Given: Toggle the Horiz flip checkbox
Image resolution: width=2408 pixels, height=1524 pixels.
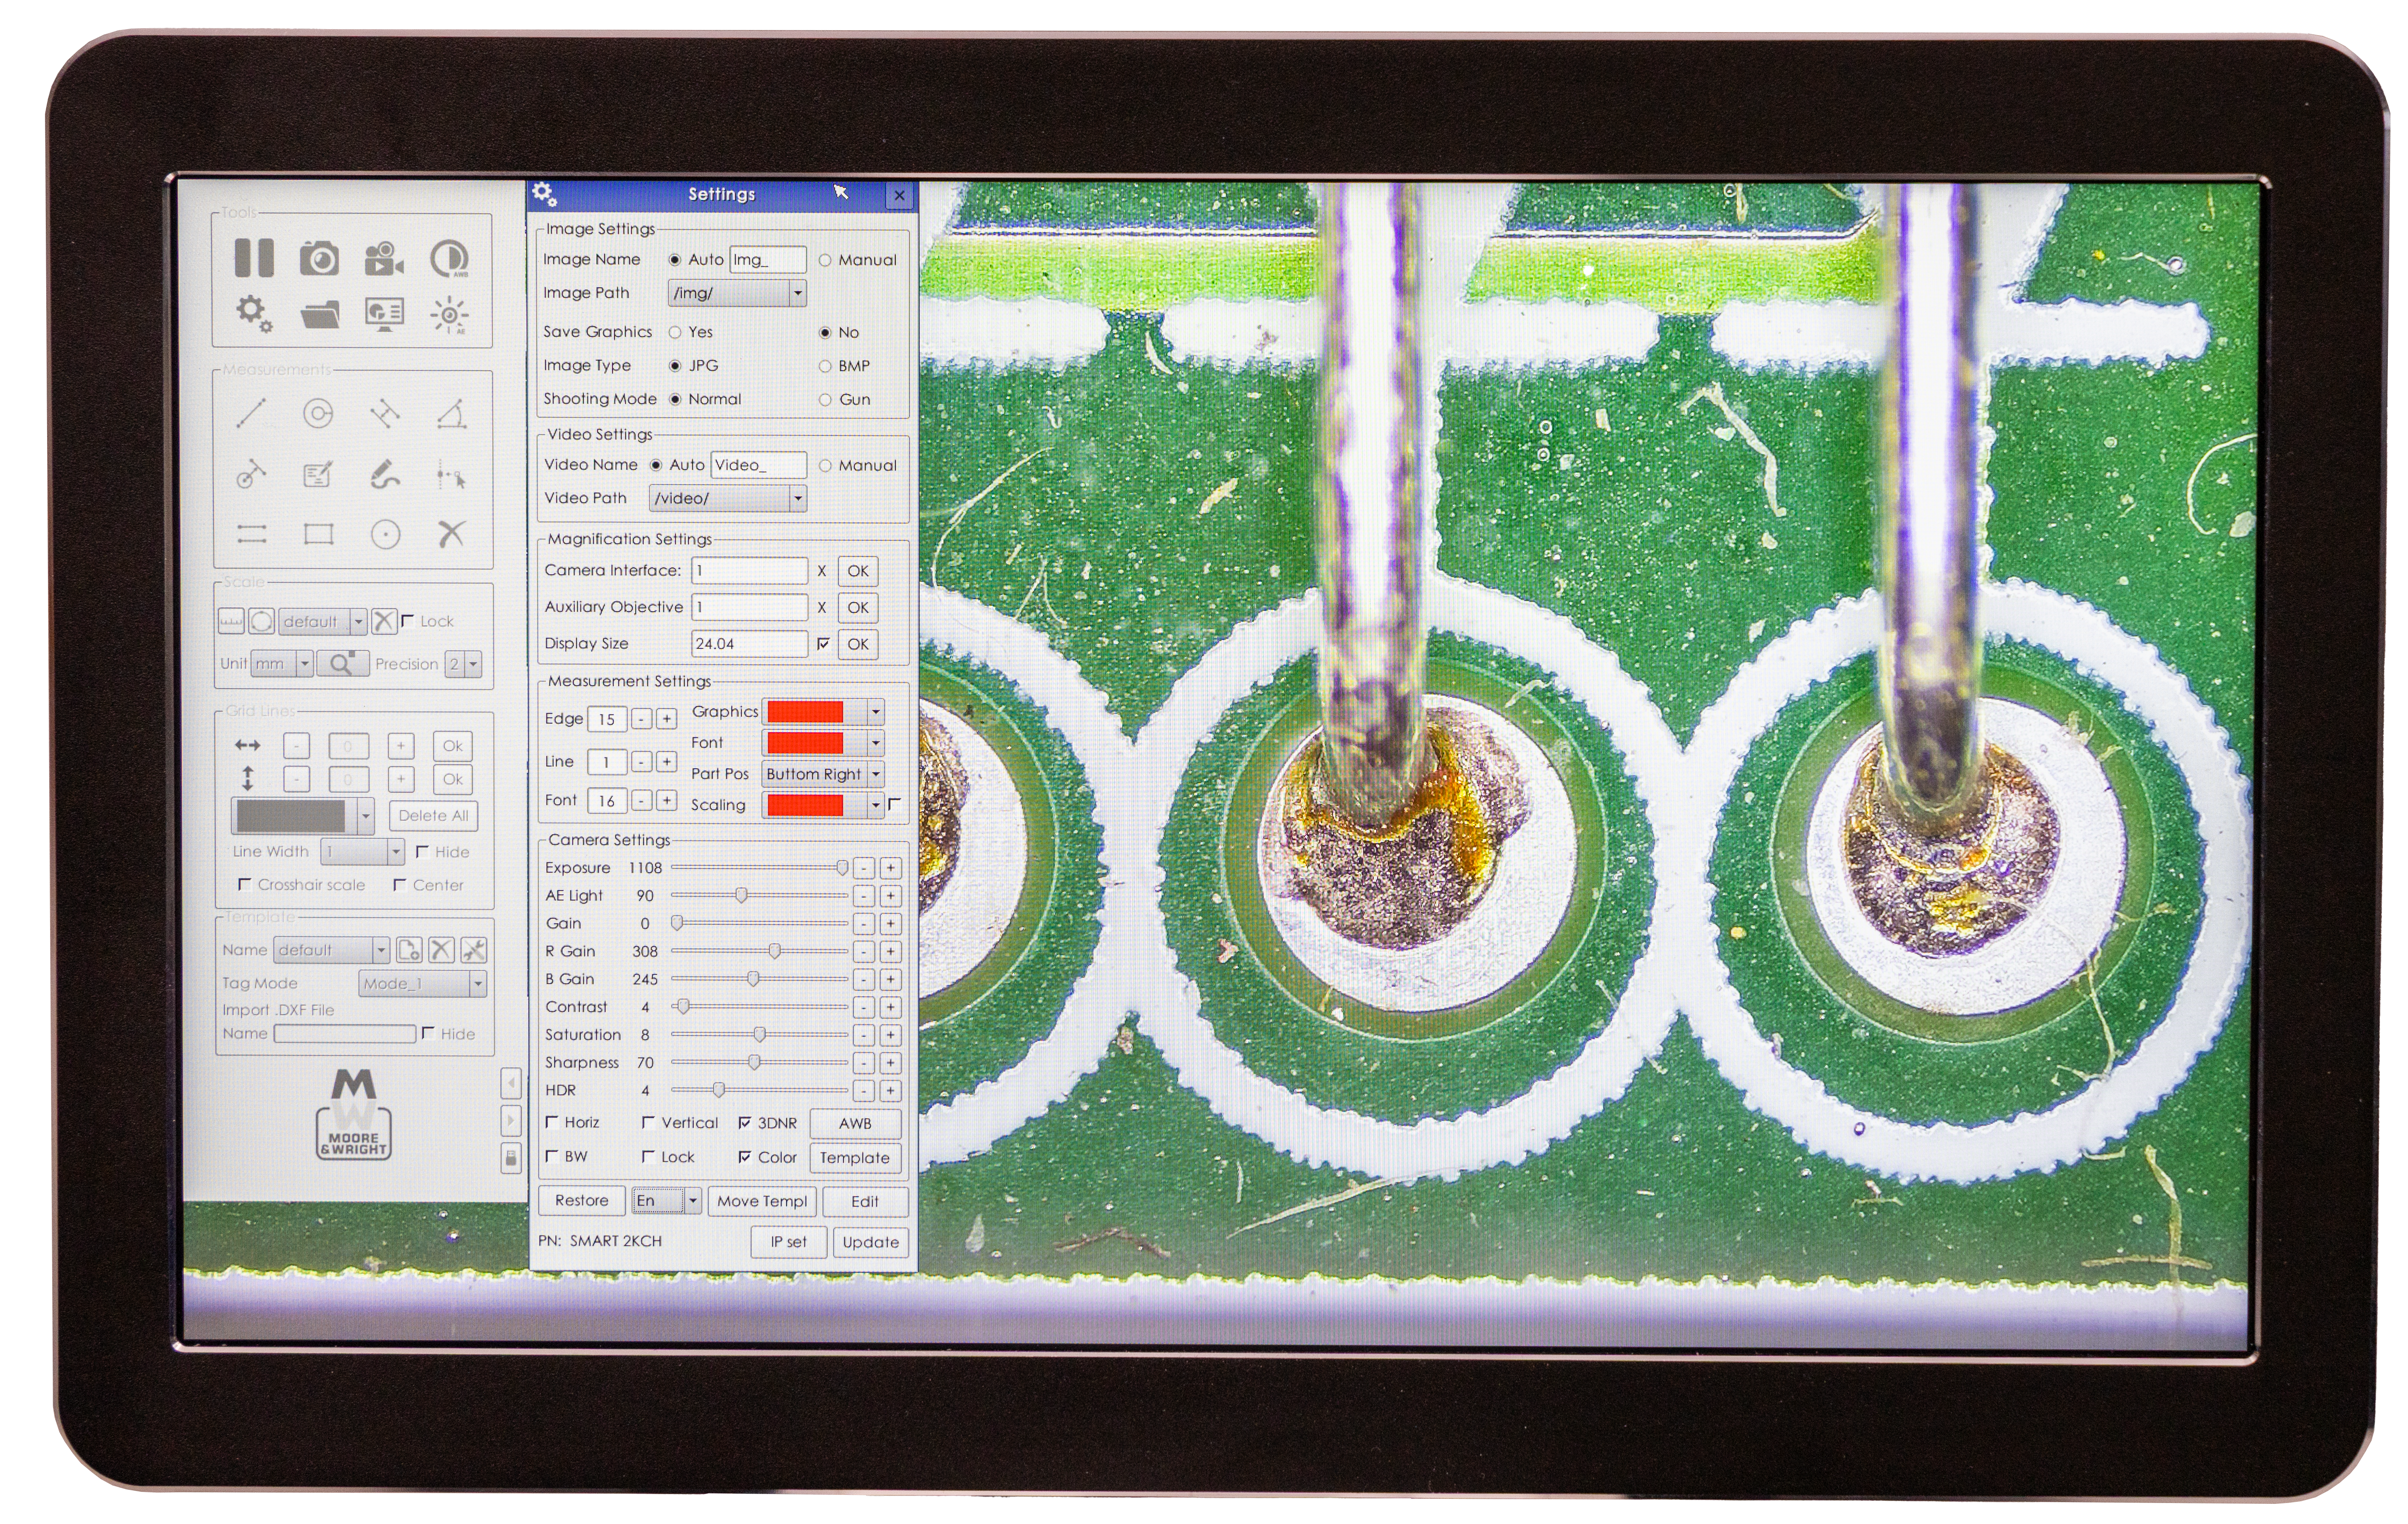Looking at the screenshot, I should coord(552,1122).
